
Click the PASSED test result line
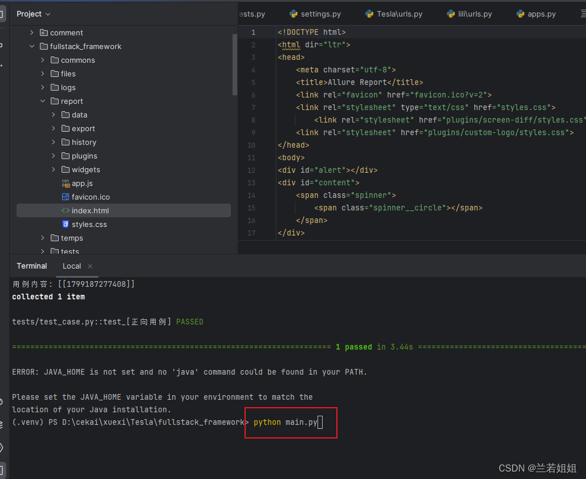(108, 322)
